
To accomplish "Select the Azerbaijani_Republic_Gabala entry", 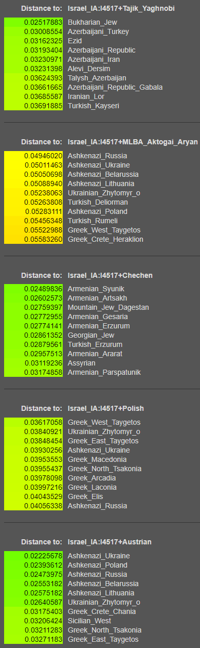I will 115,88.
